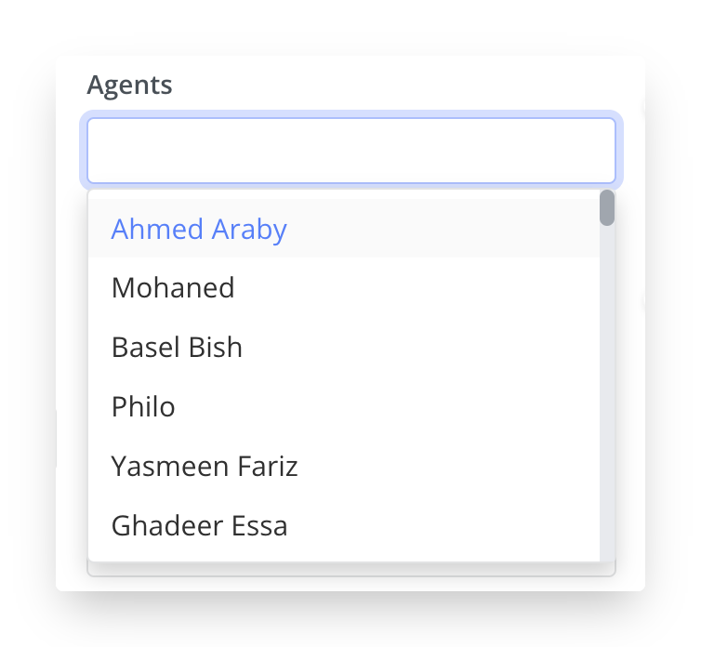Choose Mohaned from the agents dropdown

point(173,288)
